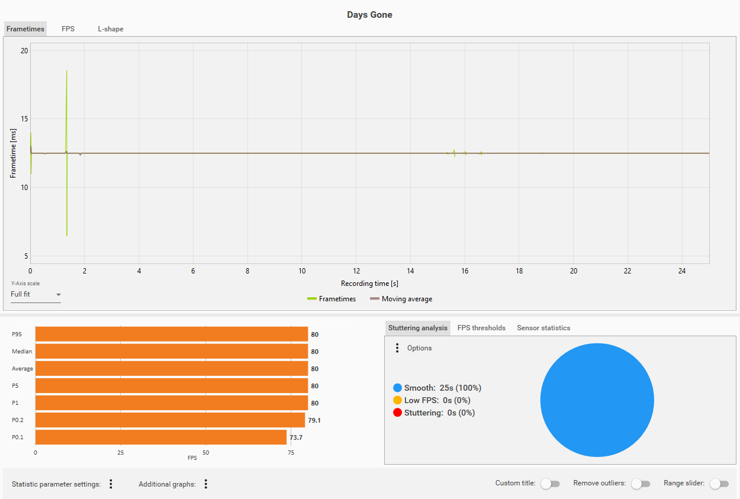Click 'Stuttering: 0s (0%)' legend text
Screen dimensions: 740x499
439,413
